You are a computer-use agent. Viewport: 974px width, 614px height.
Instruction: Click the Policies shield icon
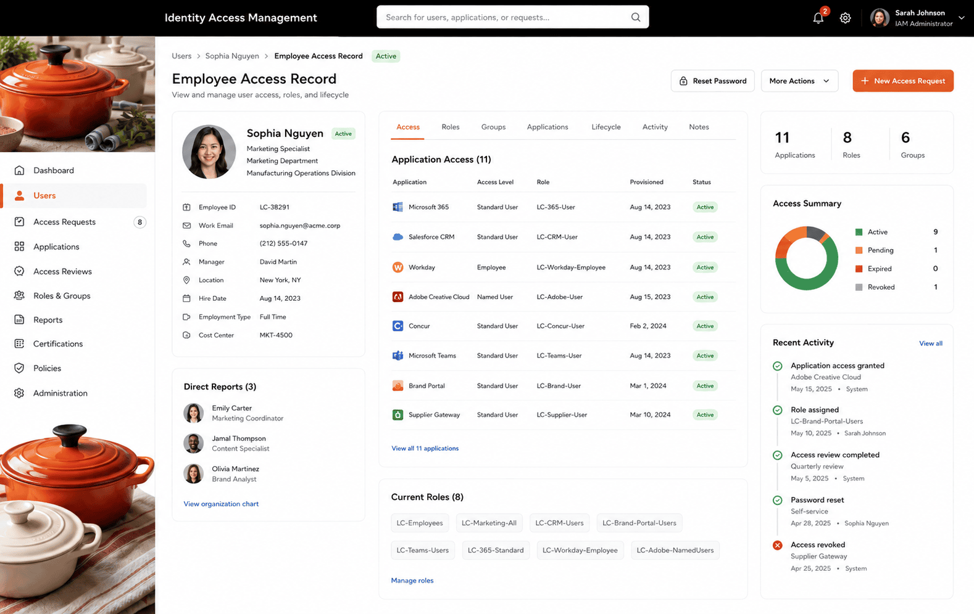click(19, 368)
